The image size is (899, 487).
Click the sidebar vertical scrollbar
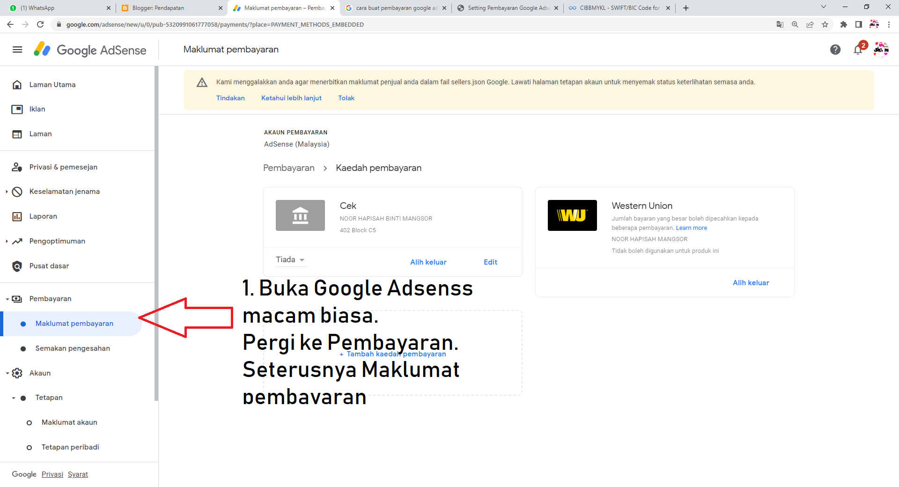click(156, 233)
